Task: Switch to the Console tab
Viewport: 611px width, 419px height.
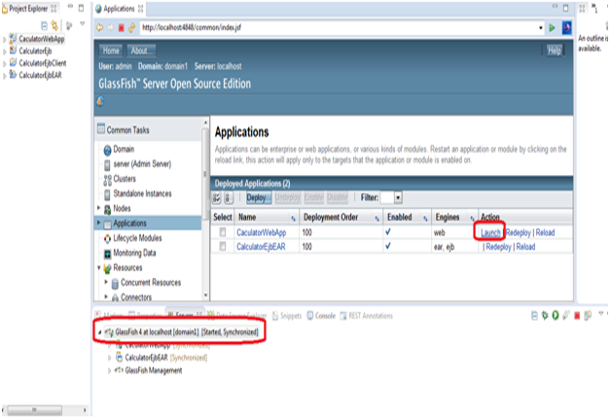Action: [321, 315]
